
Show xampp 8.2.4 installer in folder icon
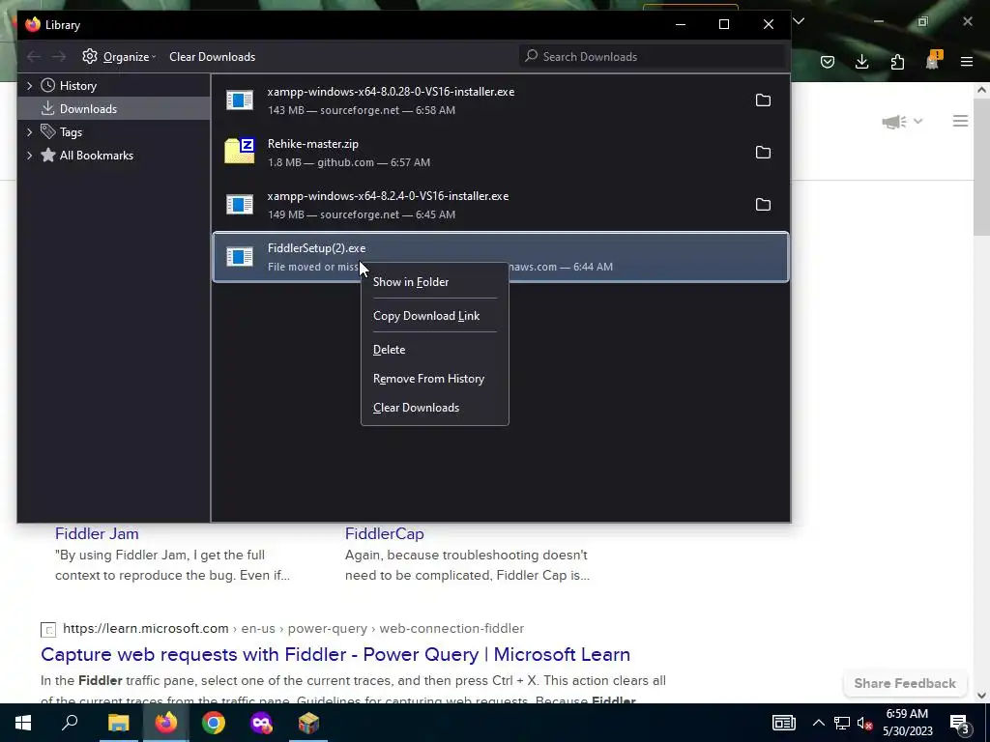(x=763, y=205)
